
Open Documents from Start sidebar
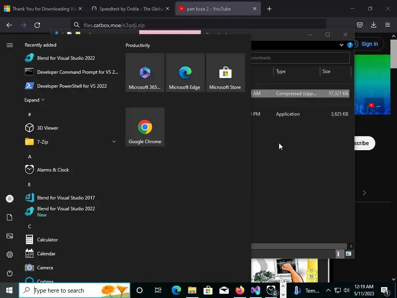coord(10,217)
